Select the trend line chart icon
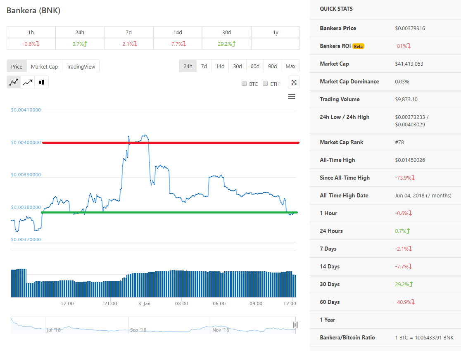The height and width of the screenshot is (351, 461). tap(28, 82)
